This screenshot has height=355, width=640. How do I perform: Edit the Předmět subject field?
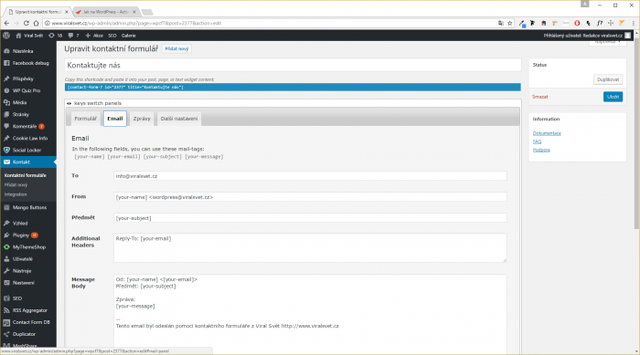[x=310, y=218]
